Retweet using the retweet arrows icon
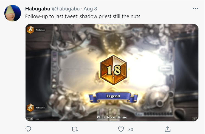 75,129
